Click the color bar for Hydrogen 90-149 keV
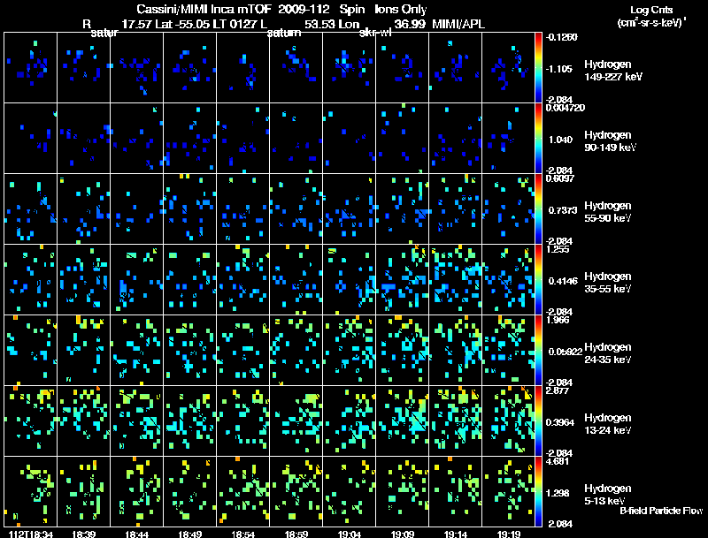The height and width of the screenshot is (538, 708). 538,139
